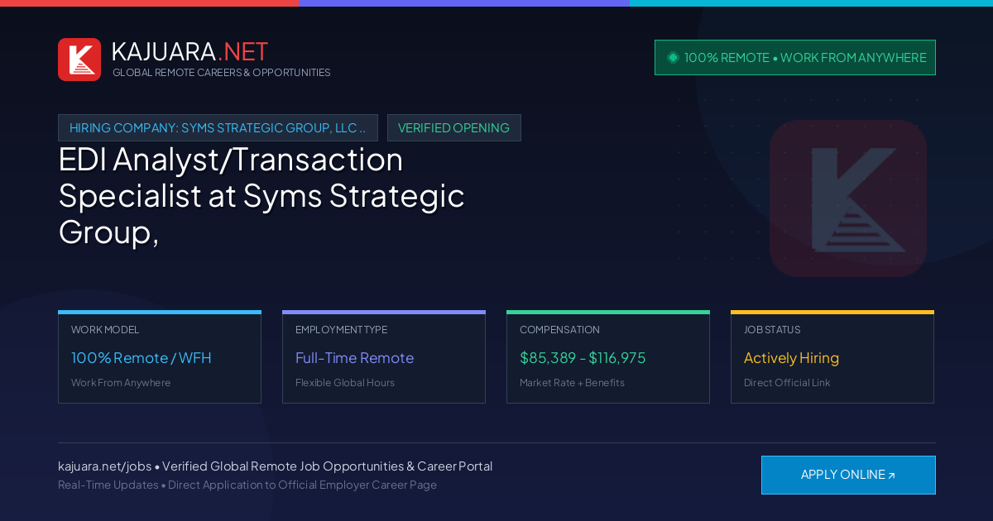Click the 100% Remote Work From Anywhere badge
This screenshot has width=993, height=521.
(x=795, y=57)
